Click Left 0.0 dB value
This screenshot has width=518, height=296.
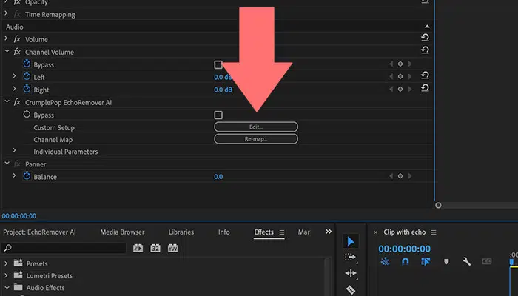[x=223, y=77]
